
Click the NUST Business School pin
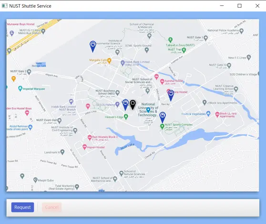[x=117, y=93]
